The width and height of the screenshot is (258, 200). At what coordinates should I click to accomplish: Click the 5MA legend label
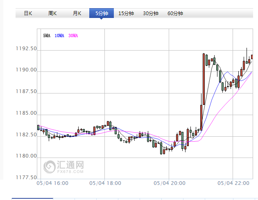pyautogui.click(x=47, y=36)
